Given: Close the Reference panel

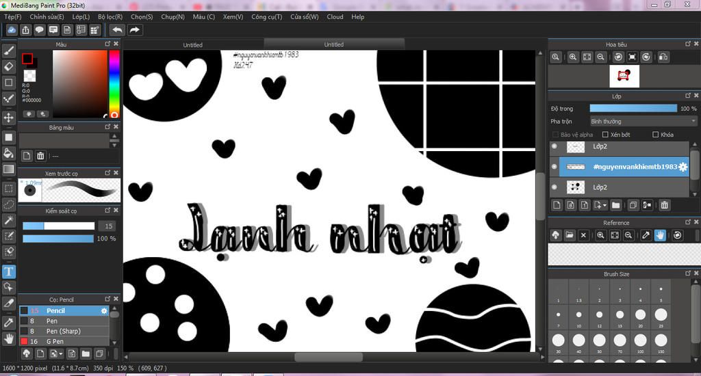Looking at the screenshot, I should pyautogui.click(x=696, y=222).
